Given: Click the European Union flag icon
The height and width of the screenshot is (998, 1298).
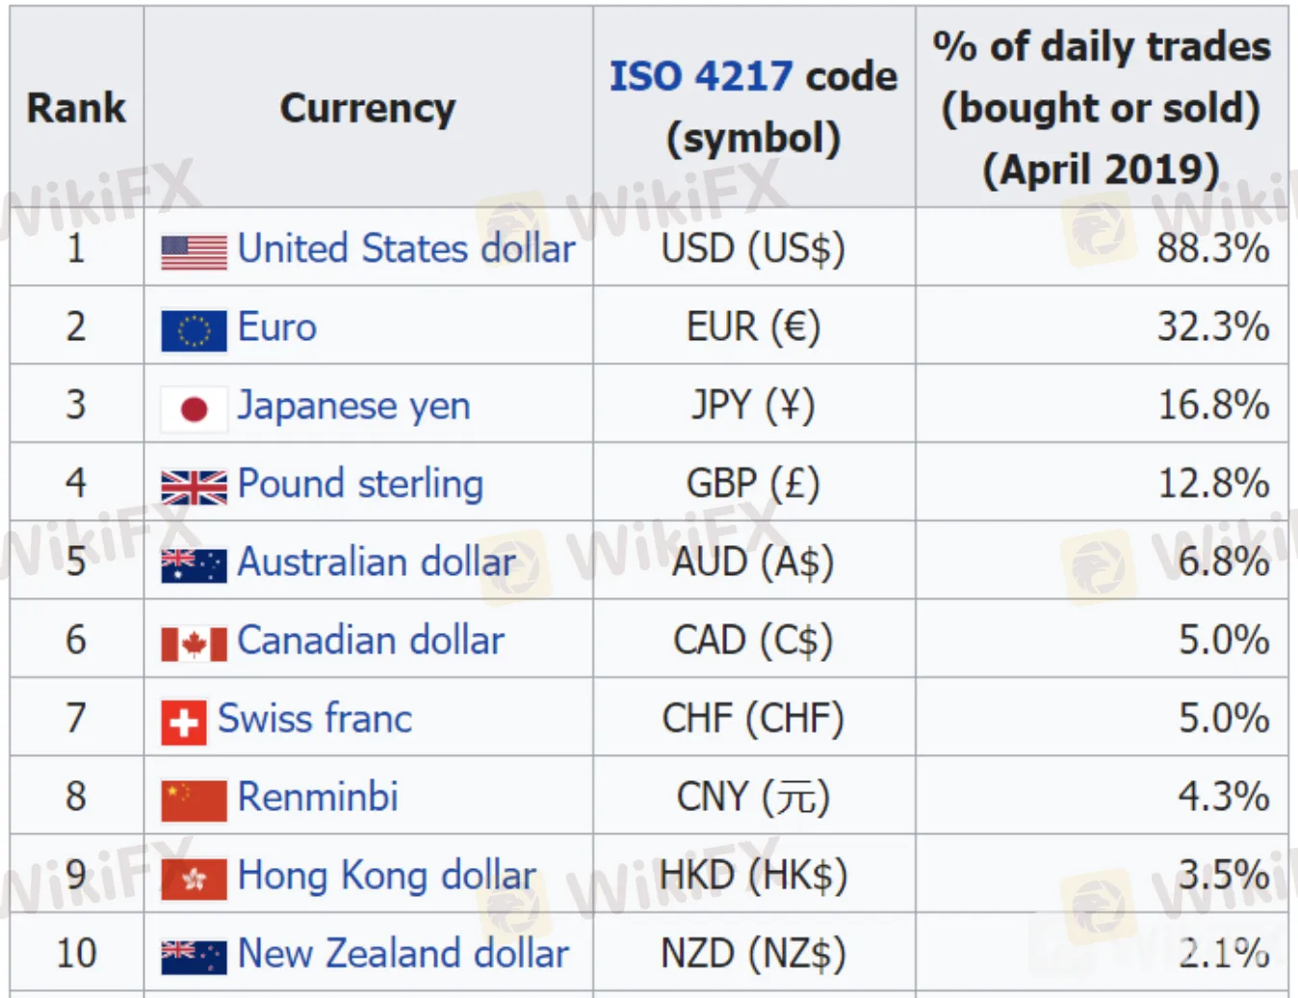Looking at the screenshot, I should tap(194, 330).
